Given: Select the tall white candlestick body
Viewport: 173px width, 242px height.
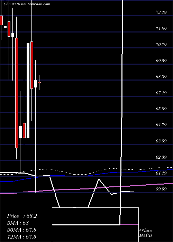Looking at the screenshot, I should 28,90.
